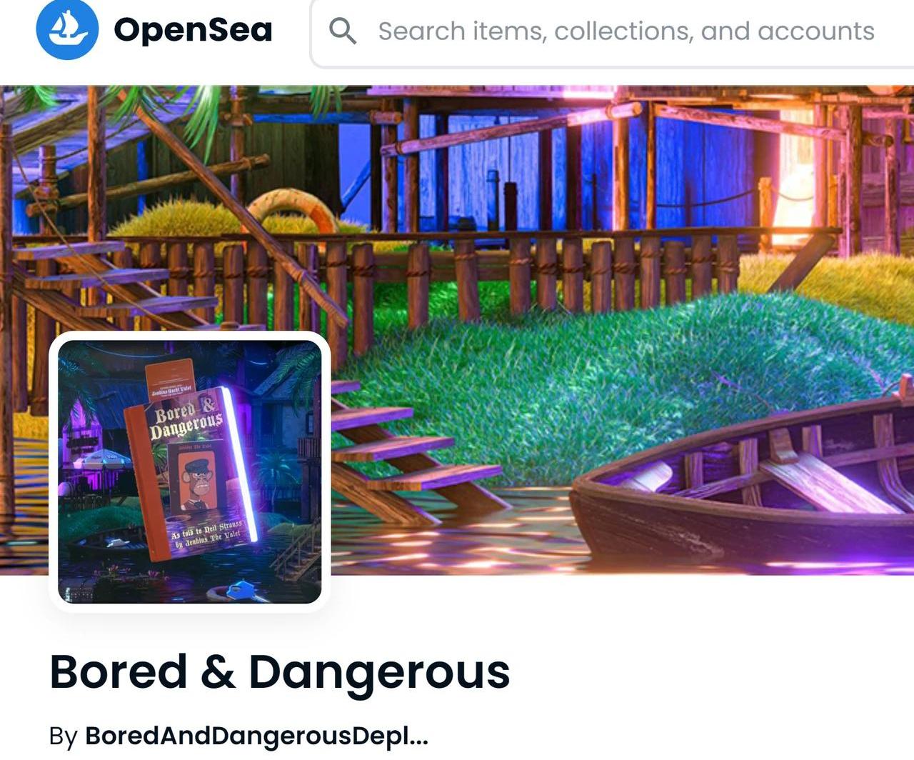Click the OpenSea sailboat logo icon
914x760 pixels.
click(67, 29)
